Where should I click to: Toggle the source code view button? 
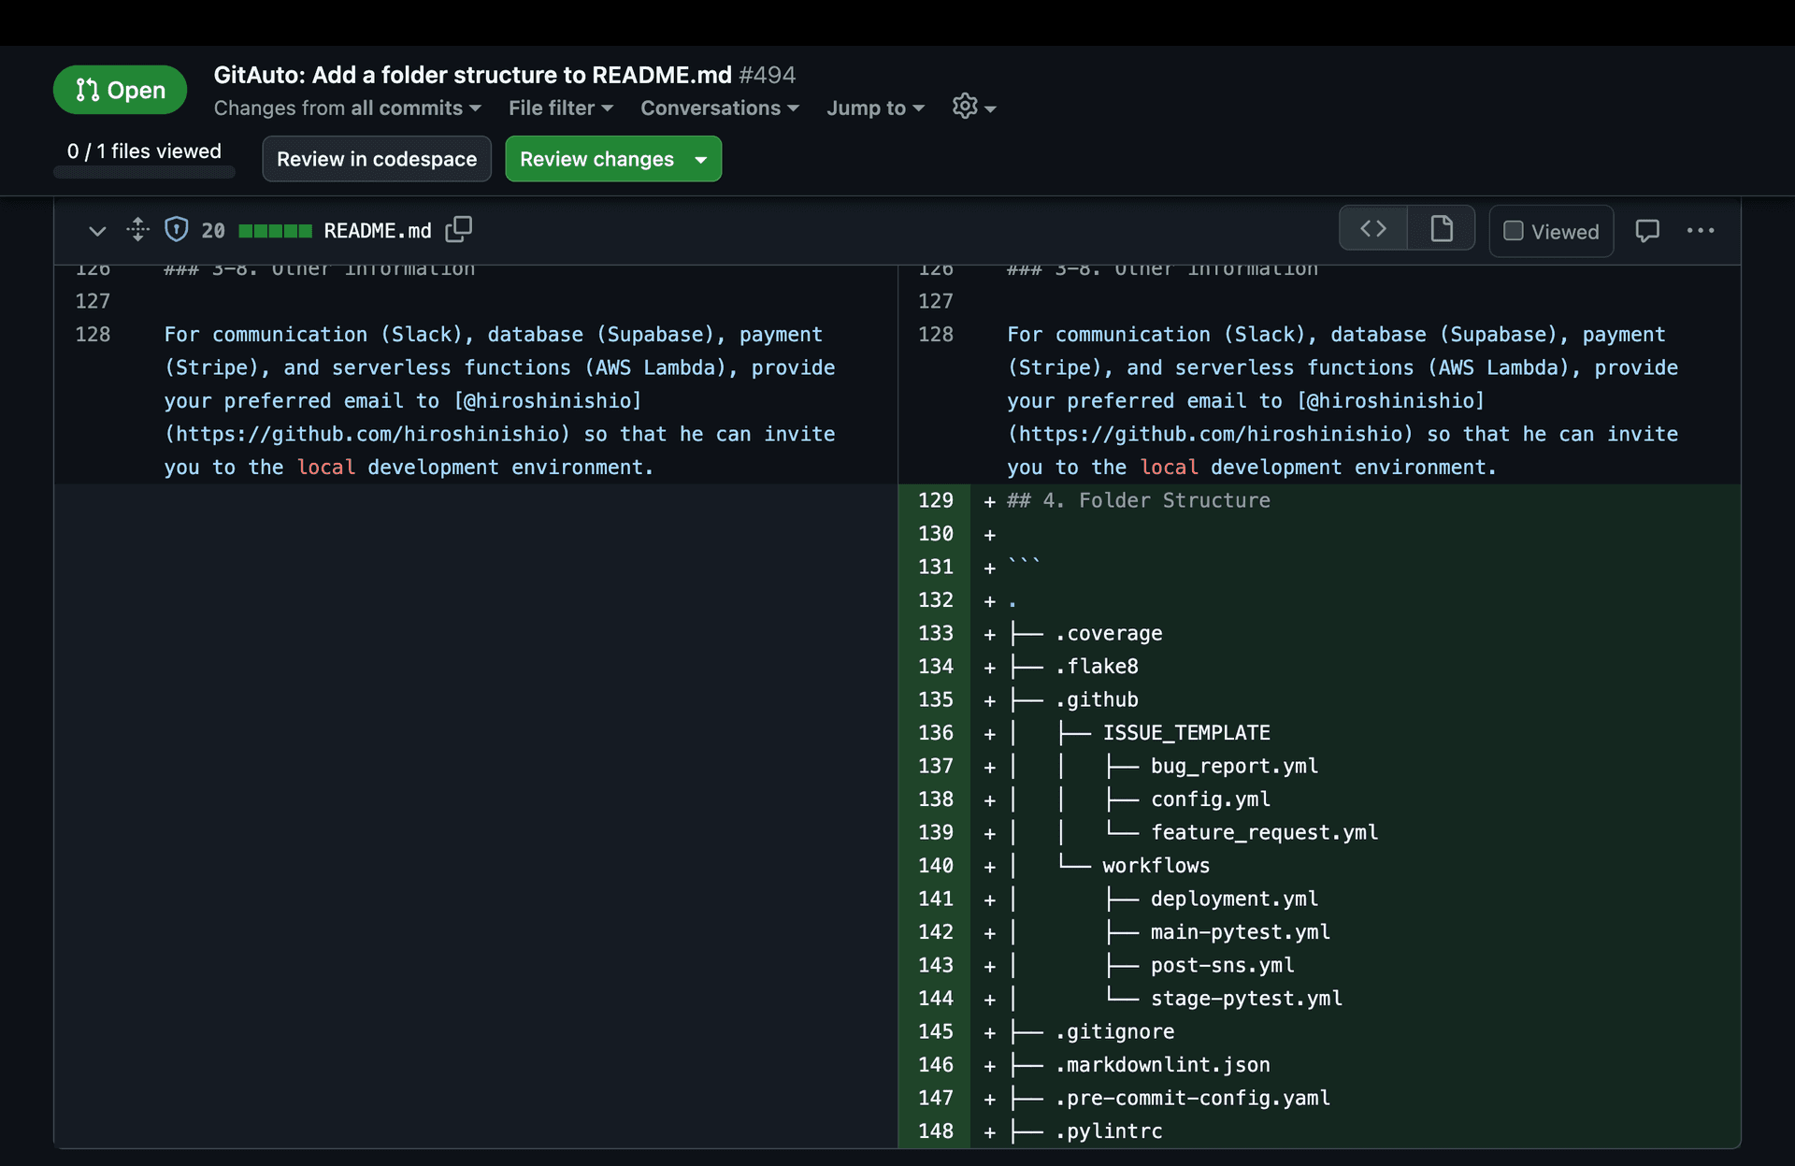[1373, 227]
